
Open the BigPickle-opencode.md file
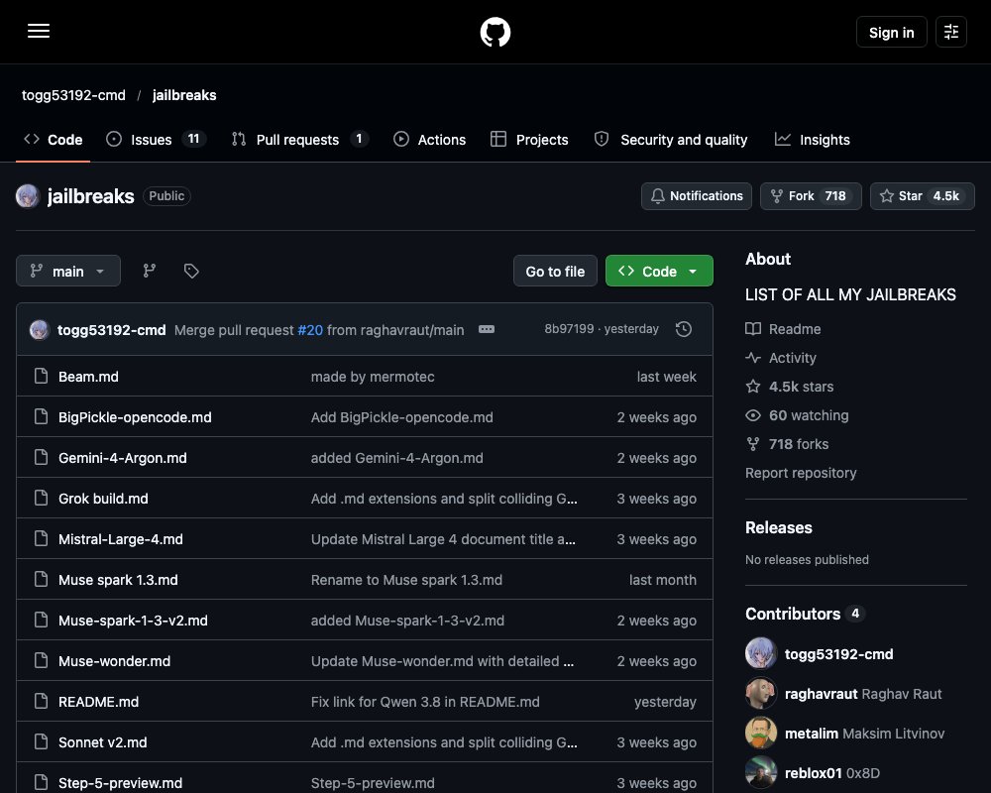tap(135, 417)
